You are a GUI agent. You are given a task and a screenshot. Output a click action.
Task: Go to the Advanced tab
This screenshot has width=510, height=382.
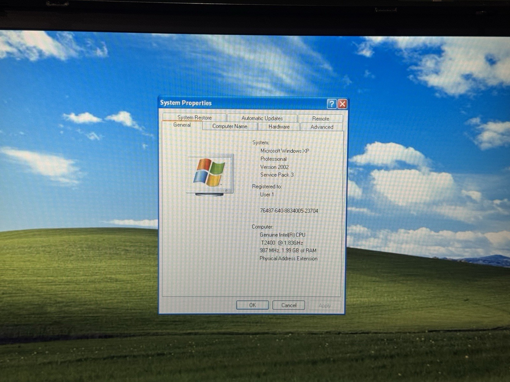[322, 127]
